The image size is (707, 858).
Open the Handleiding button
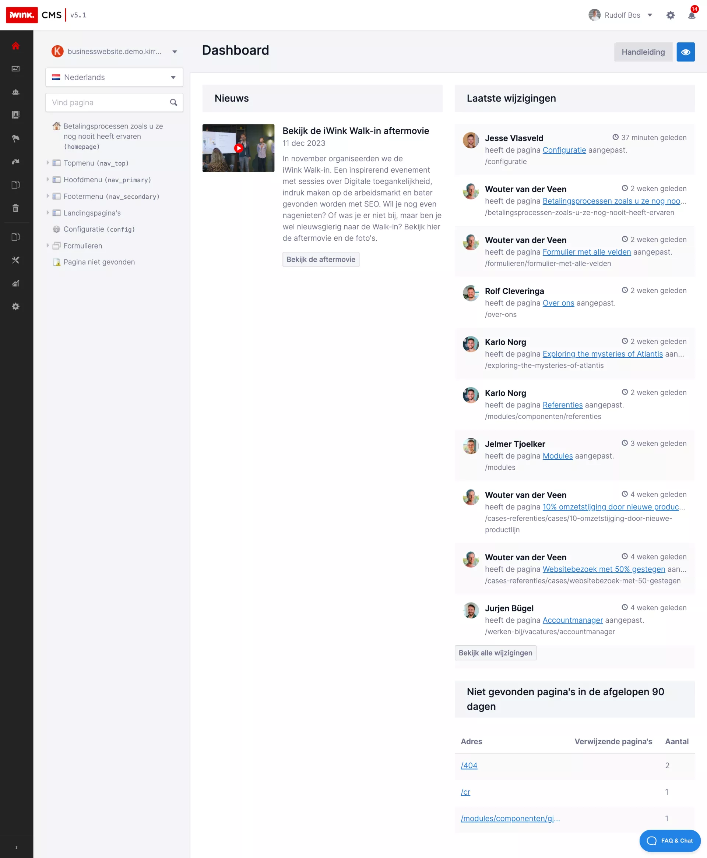click(643, 52)
